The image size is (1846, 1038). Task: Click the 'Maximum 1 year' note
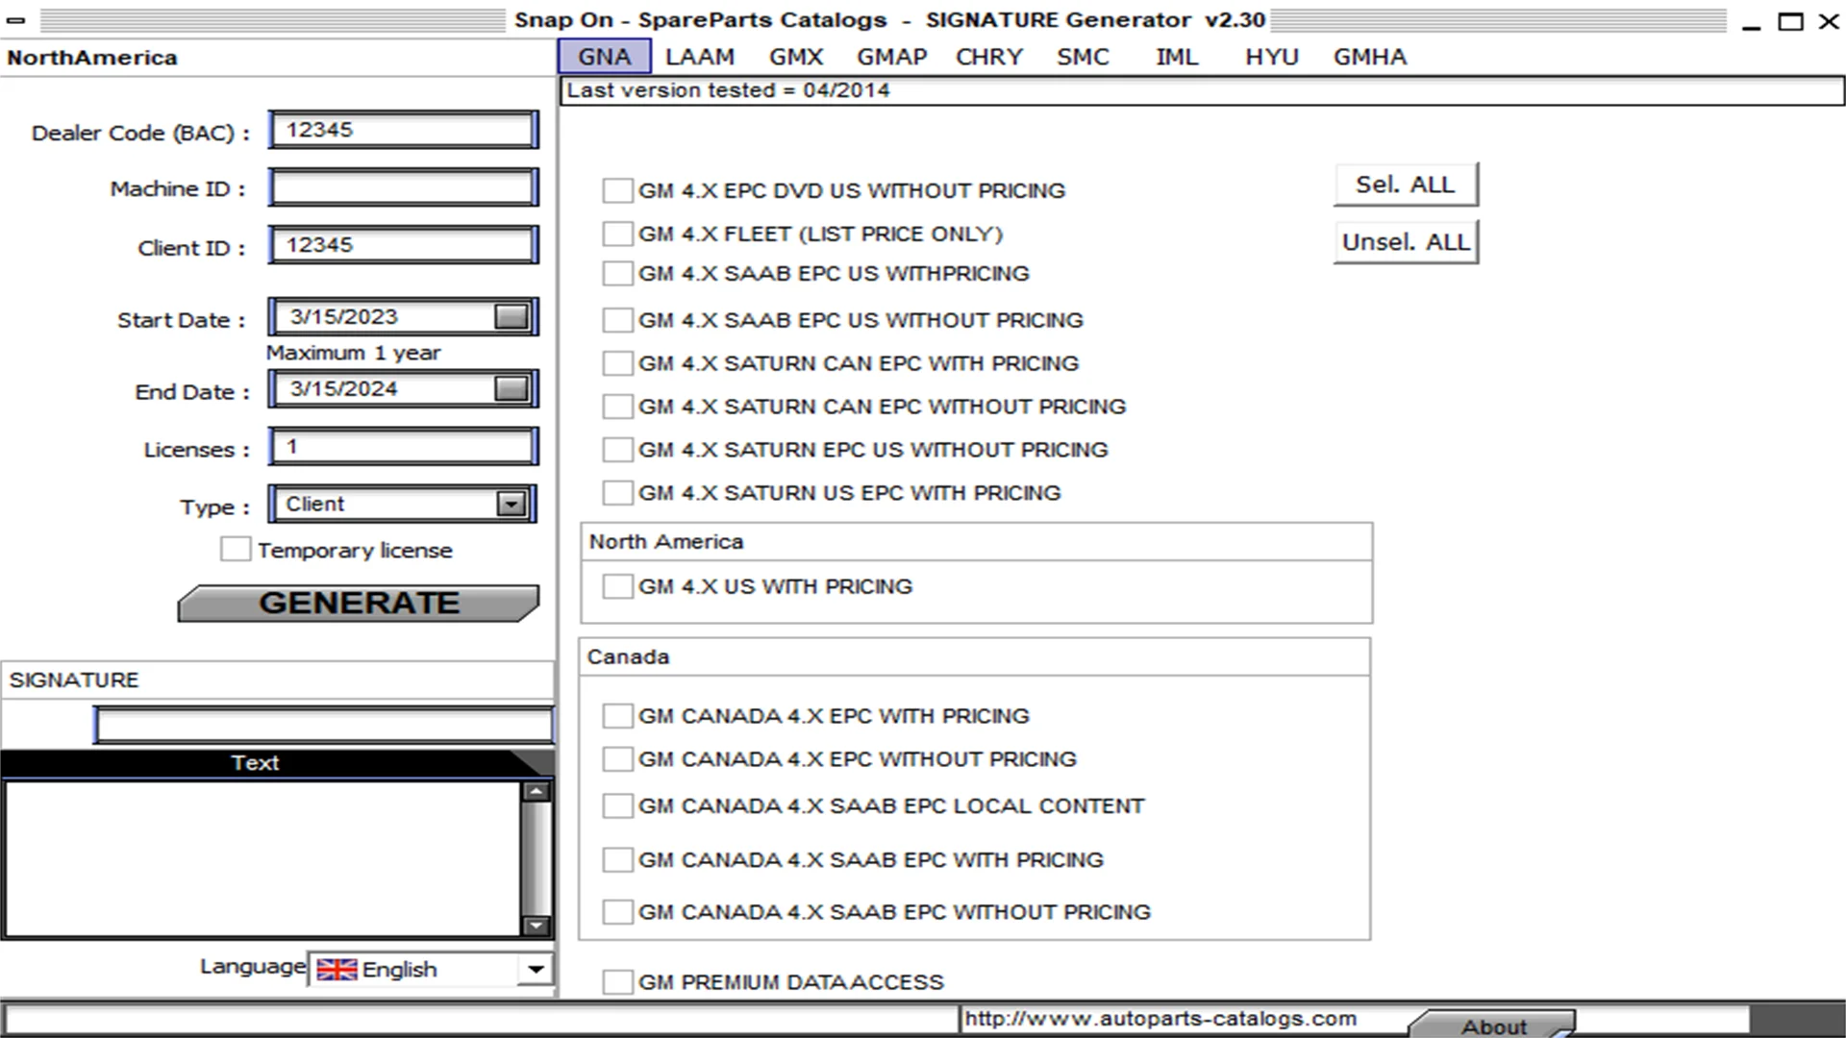[353, 353]
